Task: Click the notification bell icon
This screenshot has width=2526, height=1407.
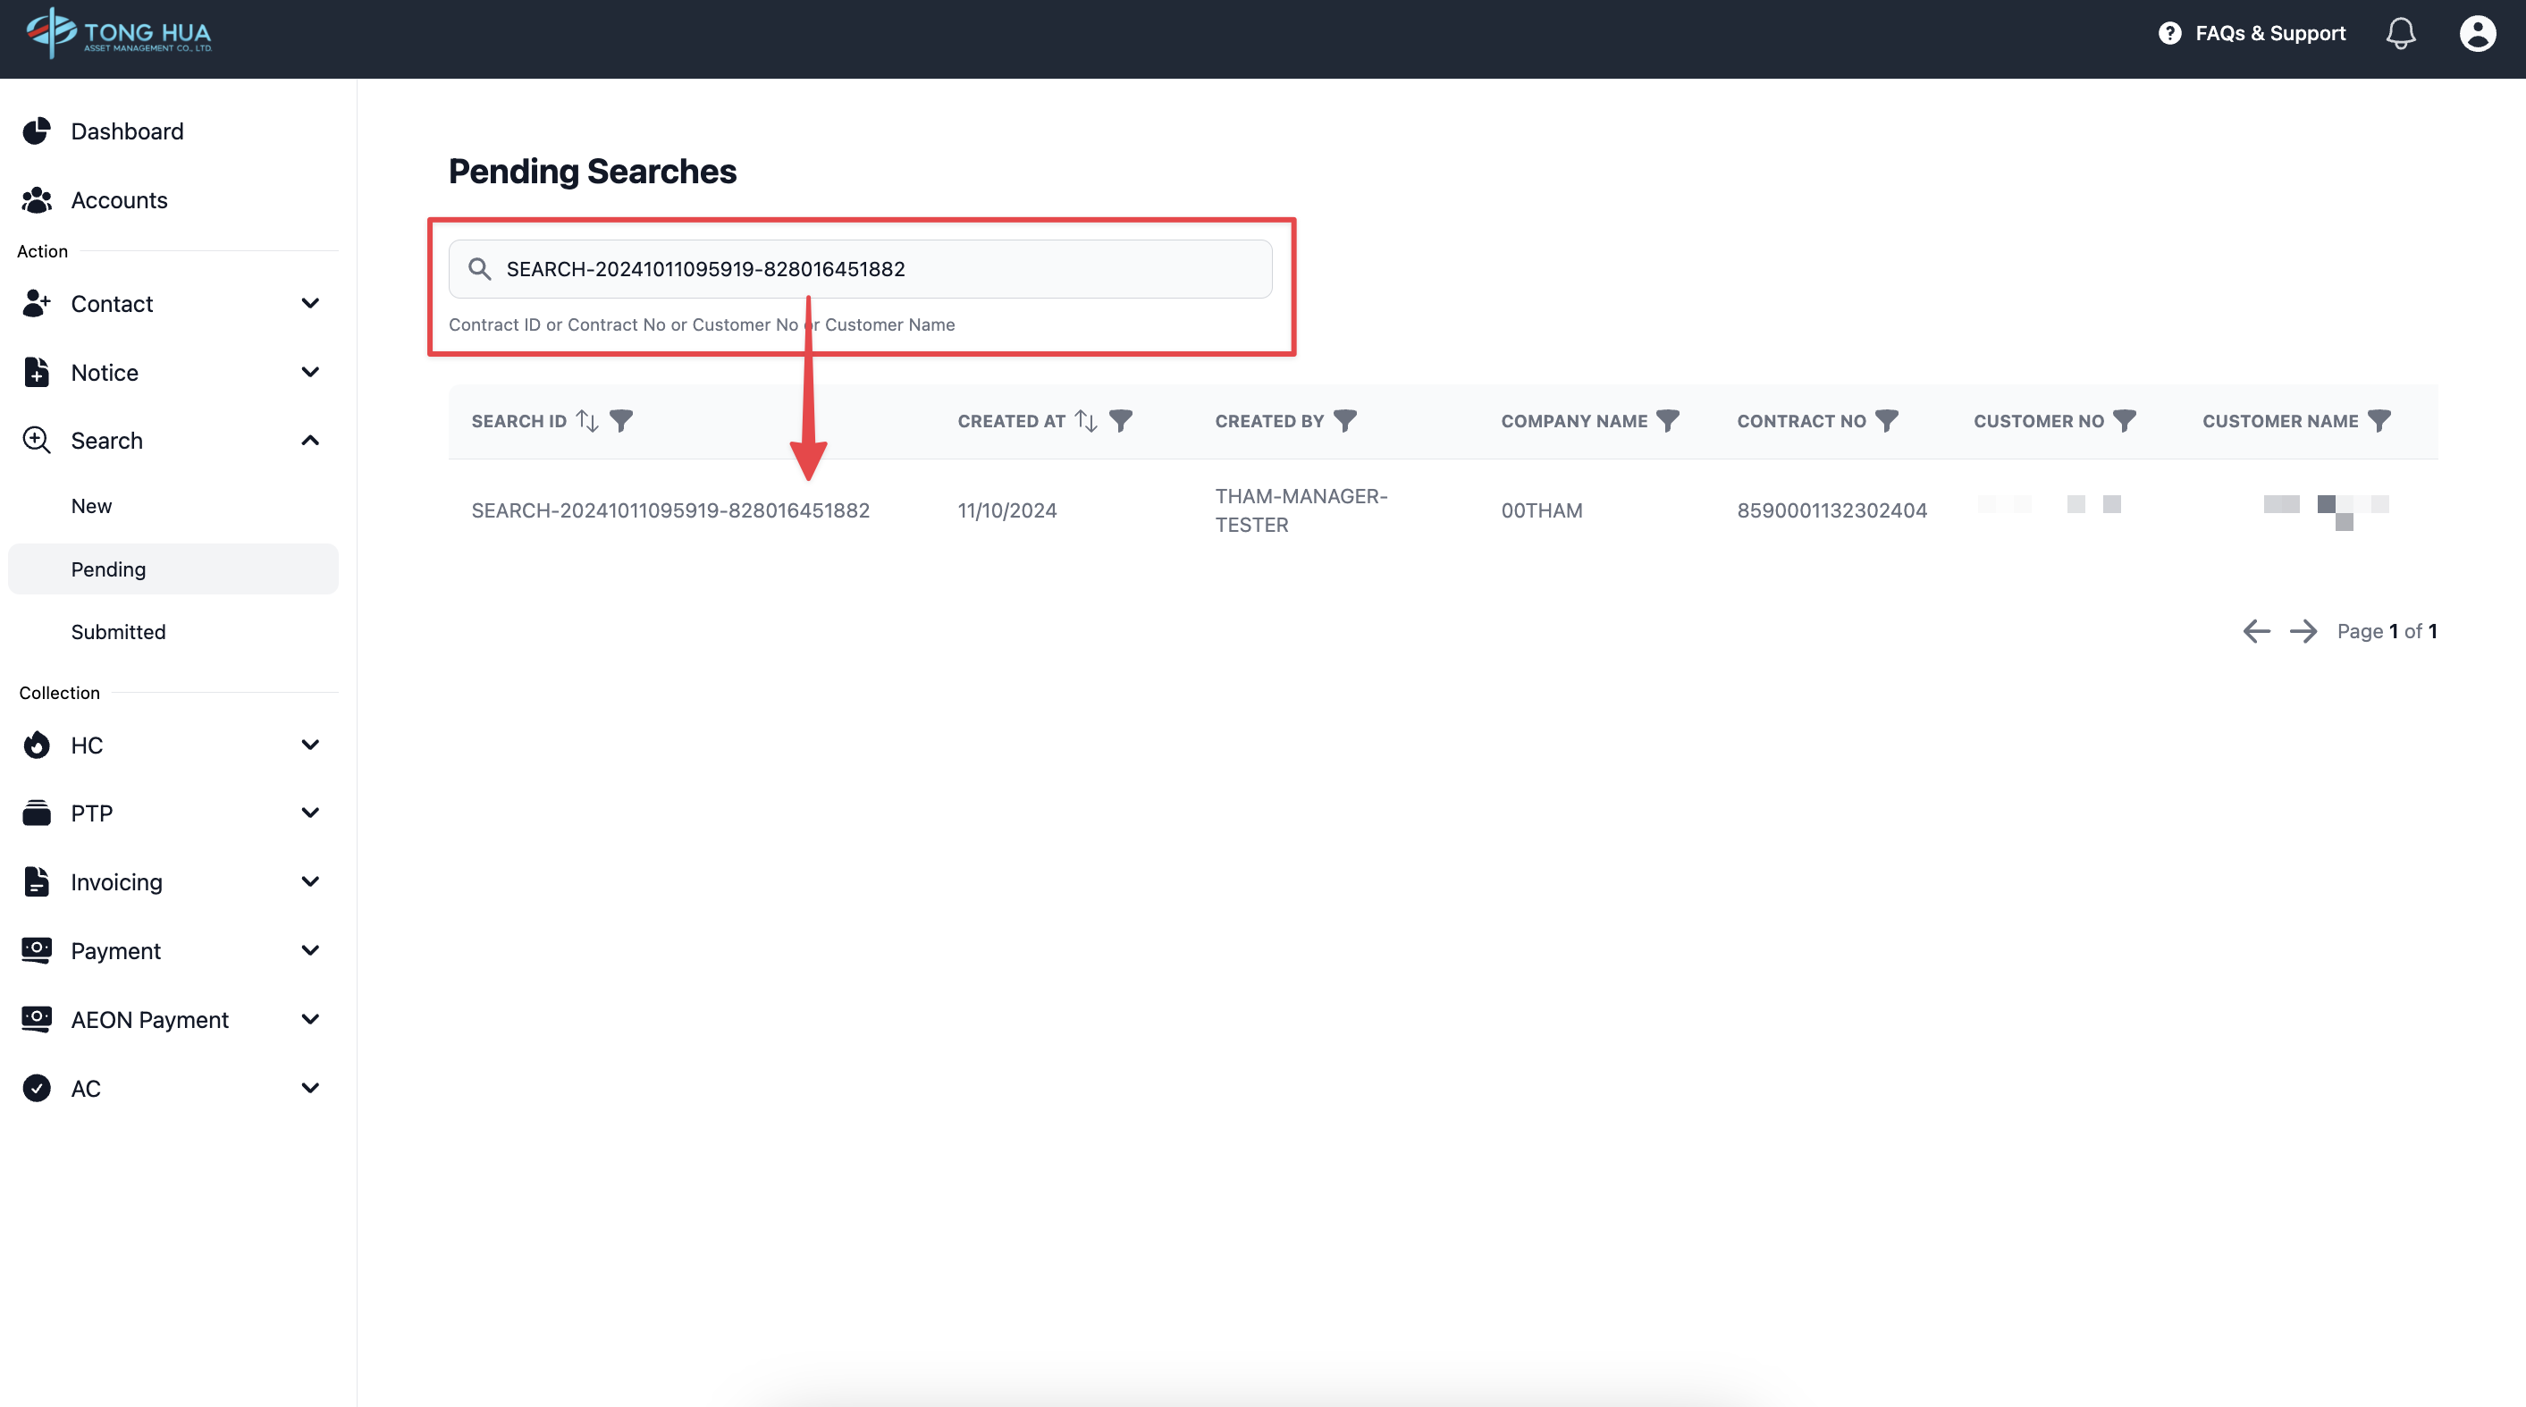Action: point(2399,34)
